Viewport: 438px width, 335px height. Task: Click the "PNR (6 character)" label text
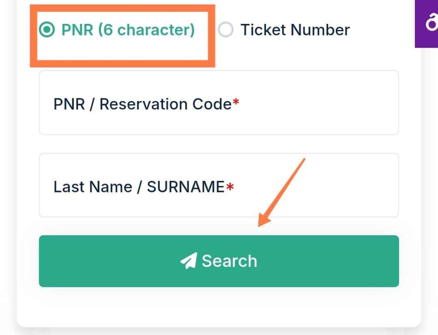(128, 30)
